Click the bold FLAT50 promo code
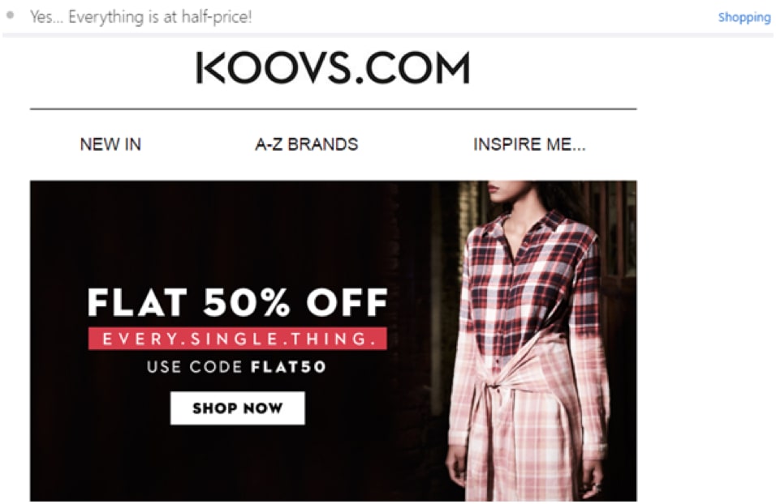The width and height of the screenshot is (776, 504). (x=288, y=366)
